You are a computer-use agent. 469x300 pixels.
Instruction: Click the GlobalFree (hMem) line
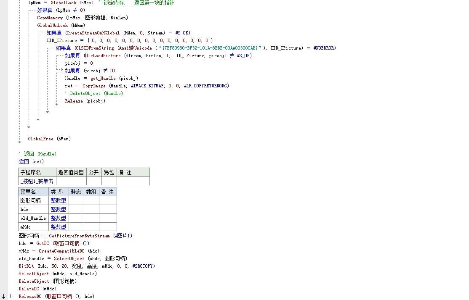tap(49, 139)
